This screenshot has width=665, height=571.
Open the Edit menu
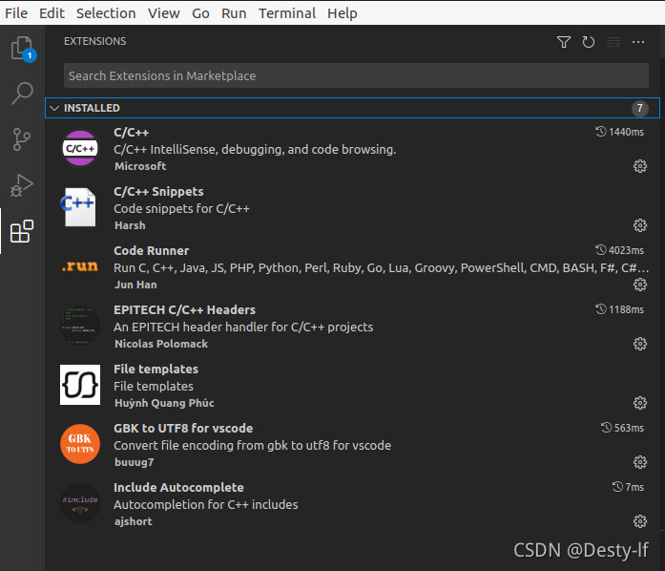tap(52, 13)
